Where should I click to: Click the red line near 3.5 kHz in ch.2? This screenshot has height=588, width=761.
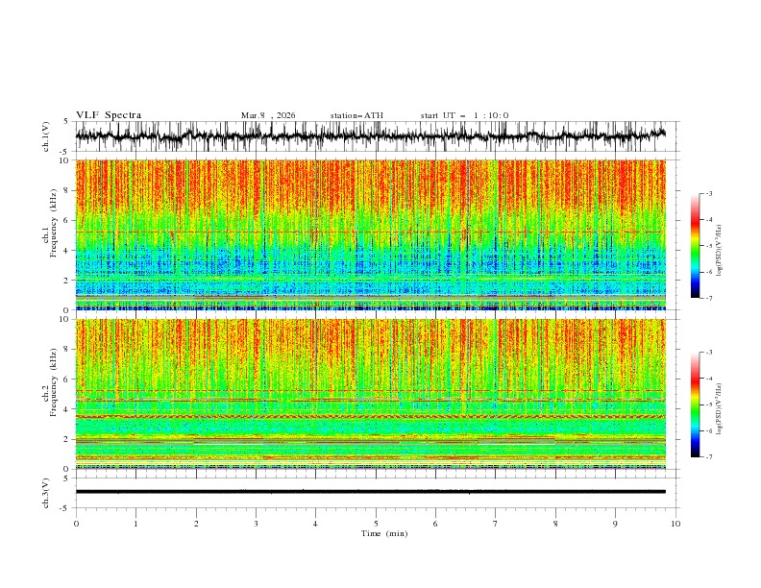(x=370, y=416)
